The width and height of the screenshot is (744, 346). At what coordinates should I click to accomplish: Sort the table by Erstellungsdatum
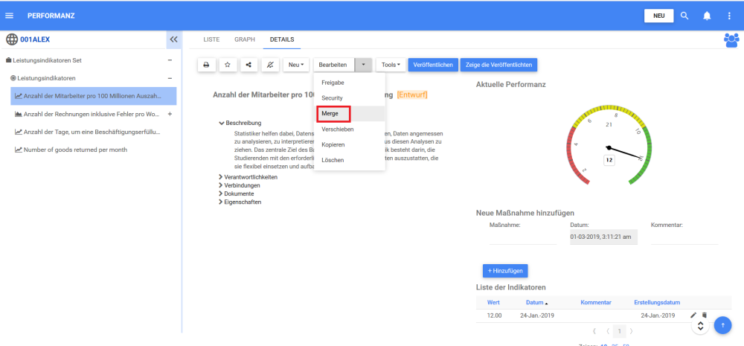click(657, 302)
